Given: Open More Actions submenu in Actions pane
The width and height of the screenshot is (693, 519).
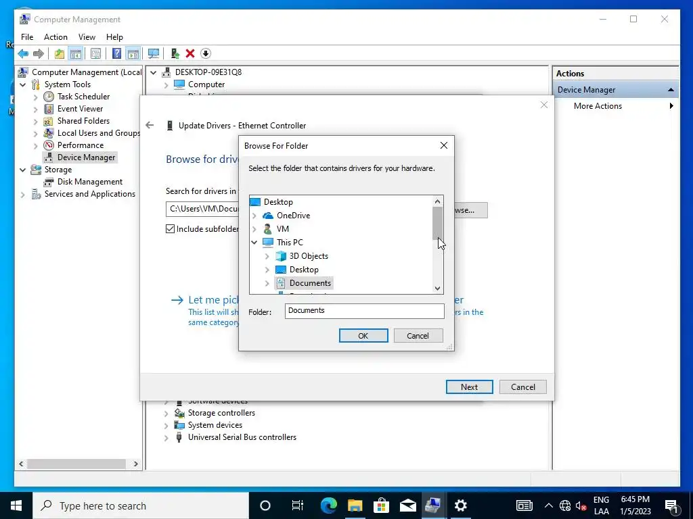Looking at the screenshot, I should [x=616, y=106].
